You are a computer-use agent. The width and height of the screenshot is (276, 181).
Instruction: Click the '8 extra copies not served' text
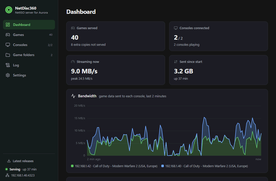tap(88, 45)
